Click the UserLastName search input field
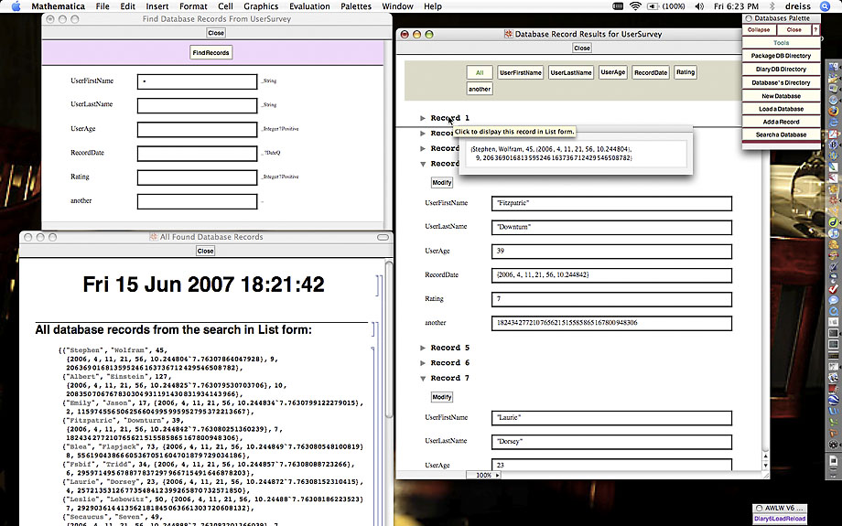This screenshot has height=526, width=842. pos(197,105)
